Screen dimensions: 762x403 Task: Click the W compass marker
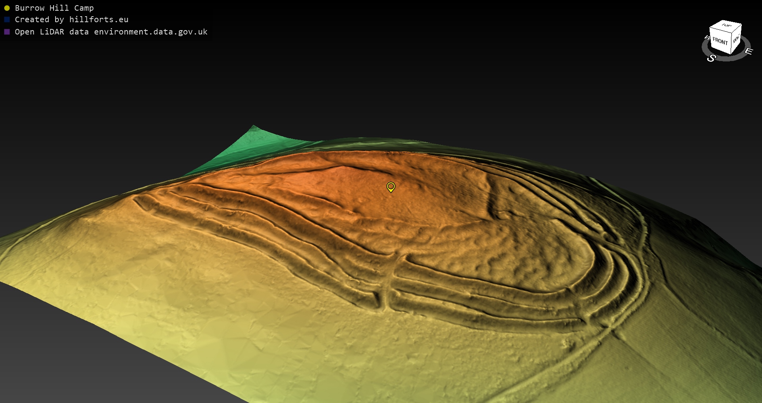coord(706,38)
